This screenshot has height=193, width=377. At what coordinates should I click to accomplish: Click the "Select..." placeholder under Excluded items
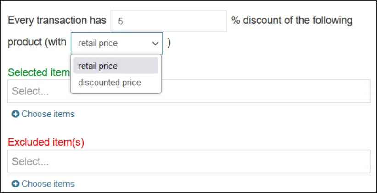coord(30,161)
